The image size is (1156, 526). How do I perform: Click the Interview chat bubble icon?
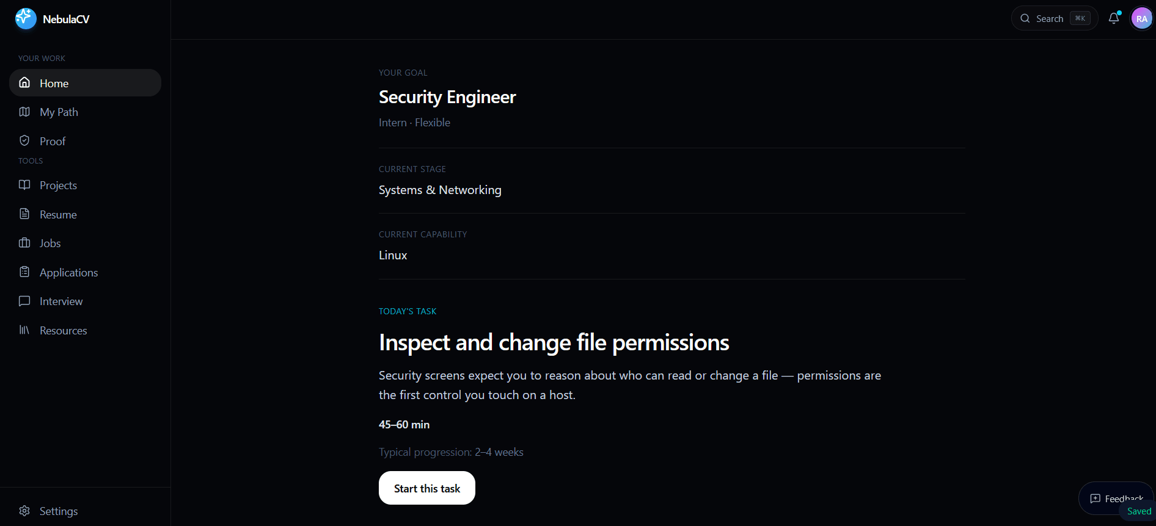pos(24,301)
